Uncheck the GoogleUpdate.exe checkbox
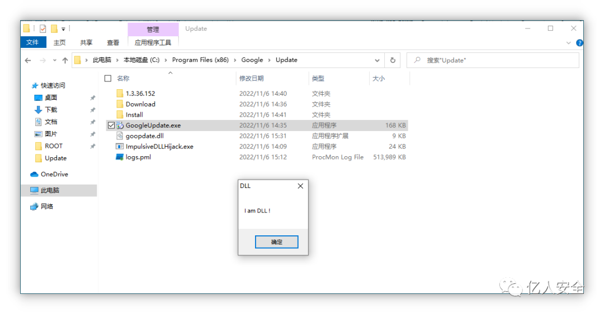 [111, 125]
